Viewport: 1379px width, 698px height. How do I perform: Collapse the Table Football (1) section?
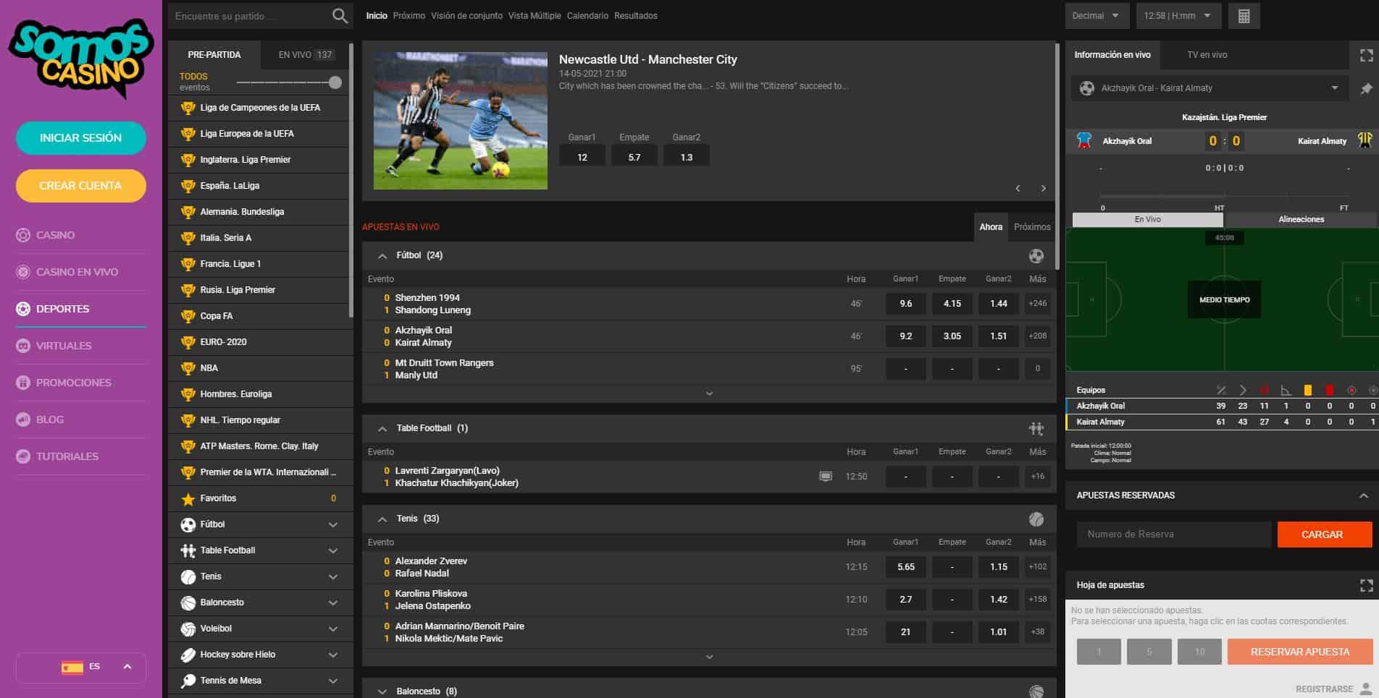pos(382,429)
